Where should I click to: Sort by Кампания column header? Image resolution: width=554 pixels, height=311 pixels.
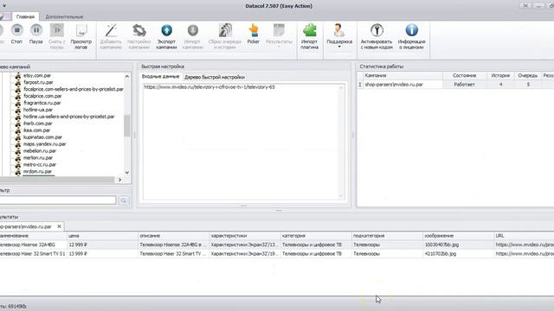403,75
